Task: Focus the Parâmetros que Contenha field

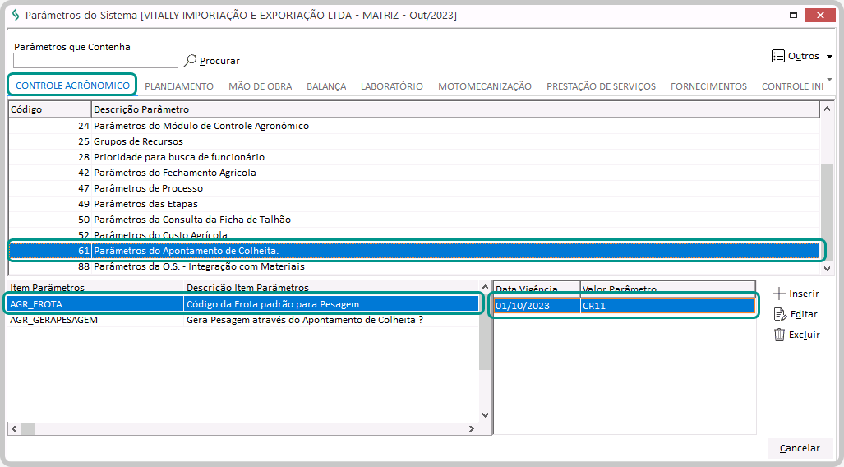Action: (x=96, y=60)
